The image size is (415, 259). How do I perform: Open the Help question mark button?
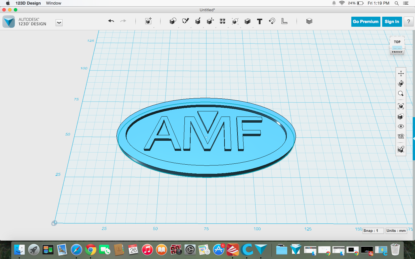tap(409, 22)
